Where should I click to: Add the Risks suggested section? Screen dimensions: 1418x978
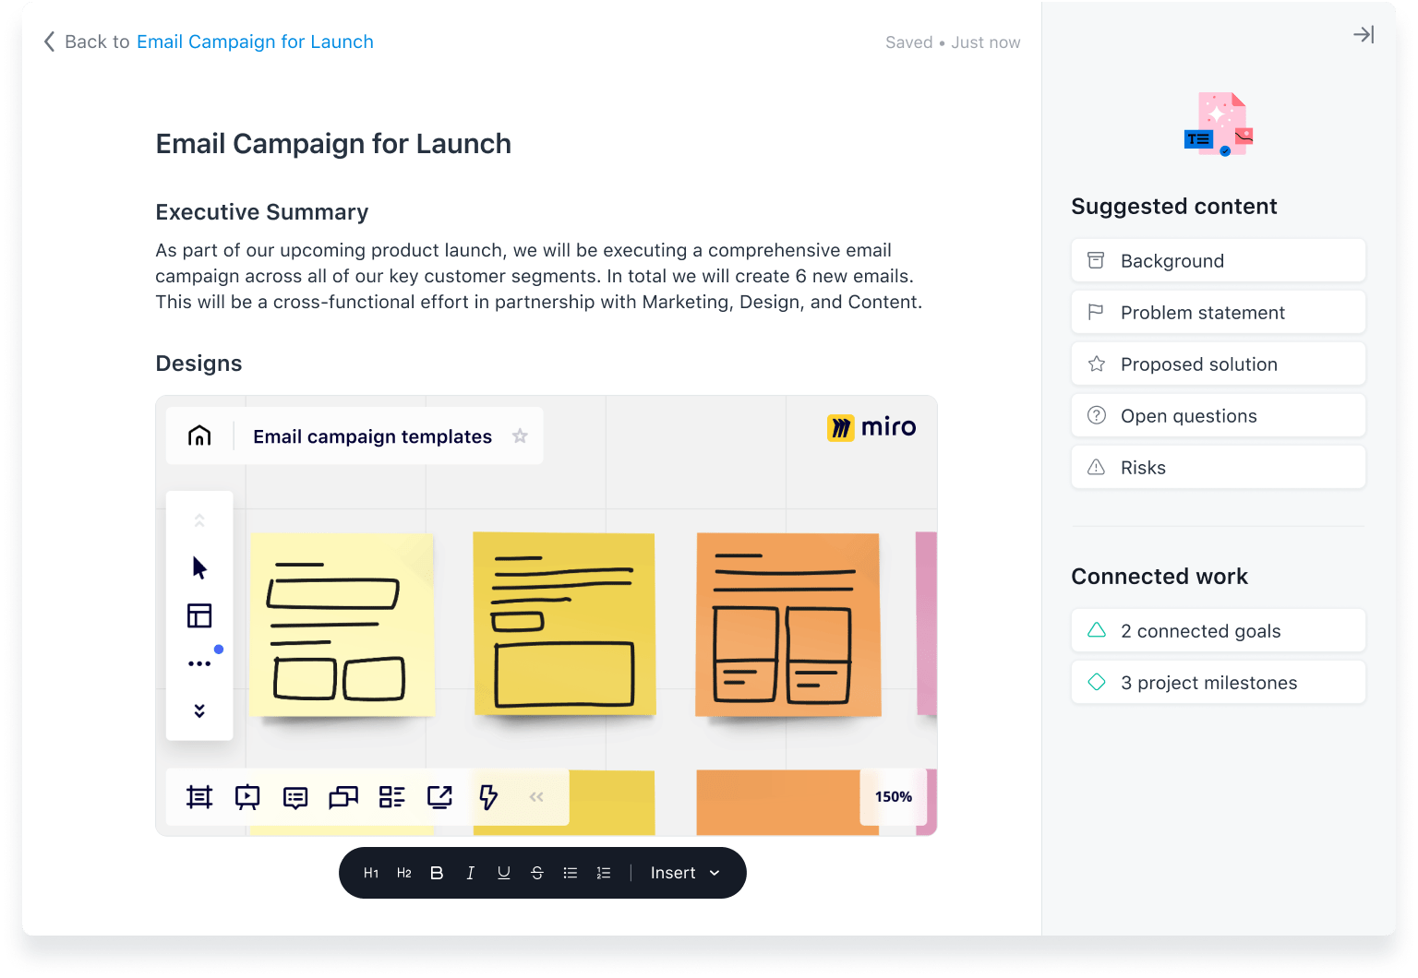point(1218,468)
